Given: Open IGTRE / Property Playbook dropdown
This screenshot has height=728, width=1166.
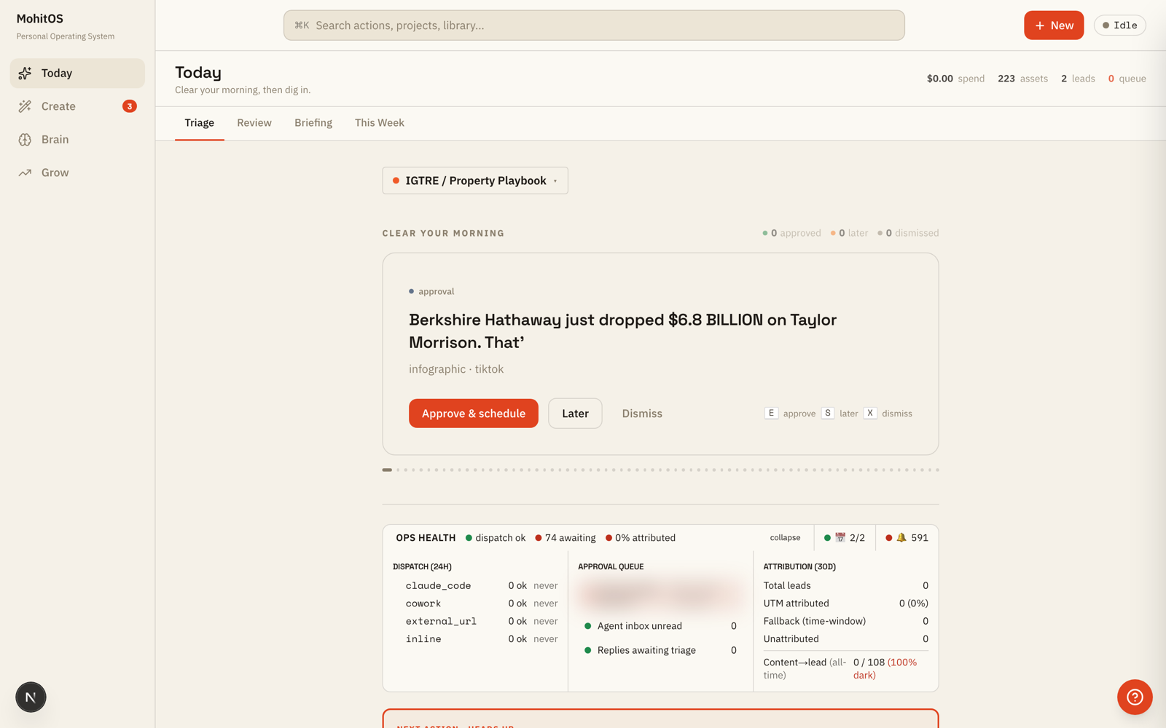Looking at the screenshot, I should pos(475,181).
